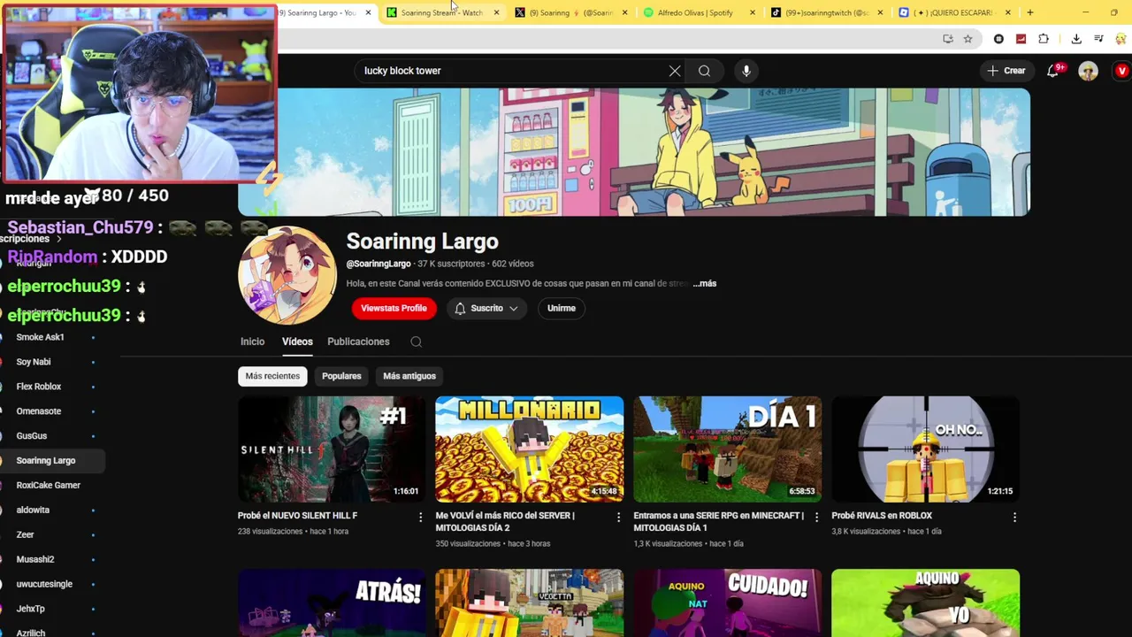Close the Alfredo Olivas Spotify tab
Viewport: 1132px width, 637px height.
click(753, 12)
